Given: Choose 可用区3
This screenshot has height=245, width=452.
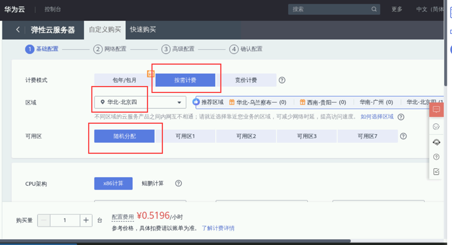Looking at the screenshot, I should [307, 136].
